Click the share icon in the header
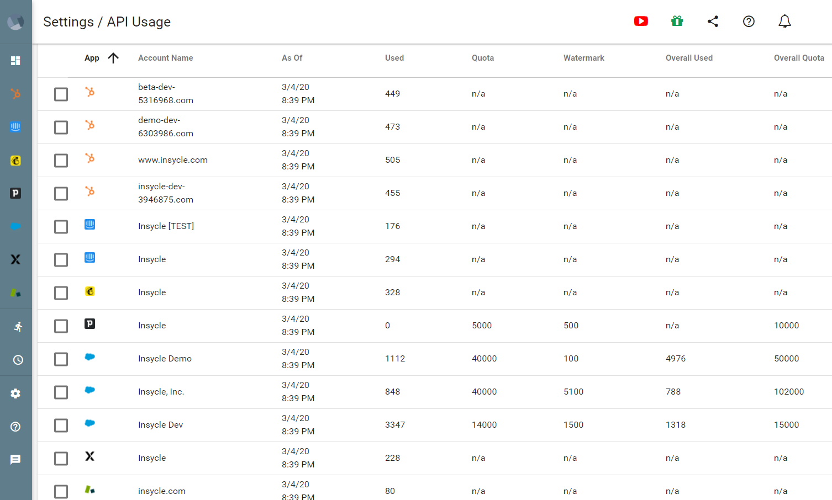 [x=713, y=21]
